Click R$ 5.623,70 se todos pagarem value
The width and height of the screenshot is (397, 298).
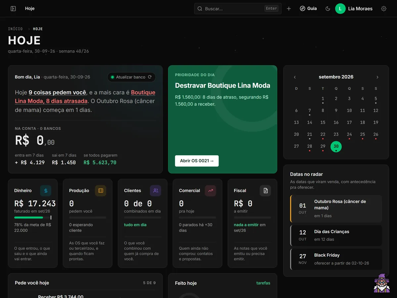click(100, 163)
